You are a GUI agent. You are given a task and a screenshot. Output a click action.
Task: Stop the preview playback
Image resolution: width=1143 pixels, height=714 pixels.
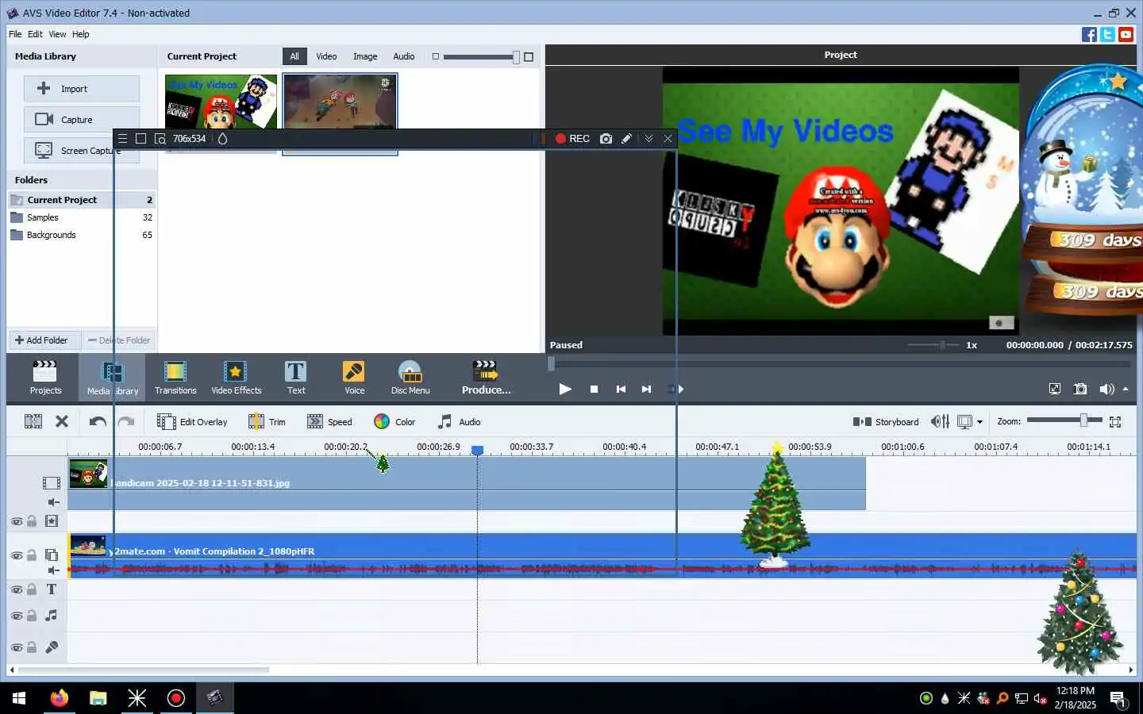[594, 389]
